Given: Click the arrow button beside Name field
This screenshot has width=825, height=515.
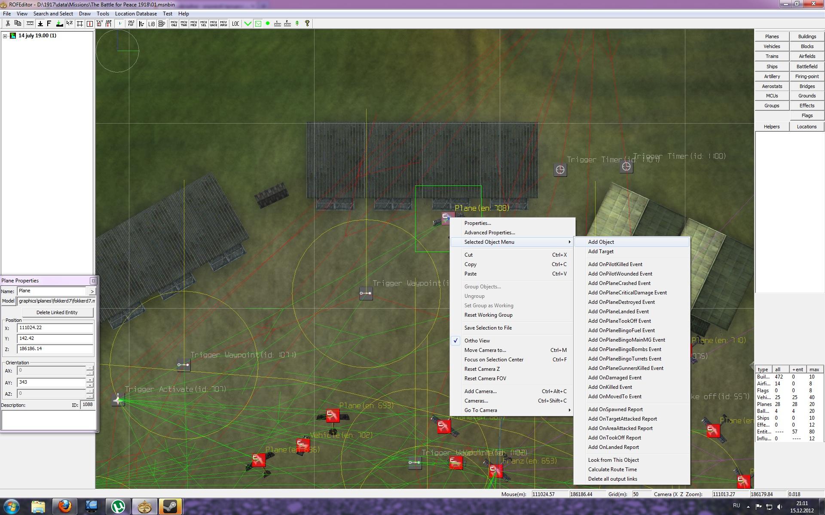Looking at the screenshot, I should 92,291.
